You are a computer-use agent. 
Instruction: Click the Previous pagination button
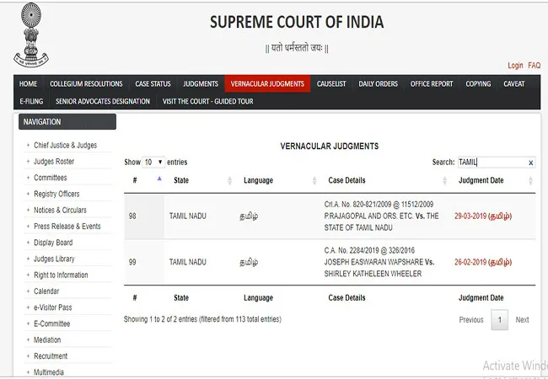coord(471,320)
